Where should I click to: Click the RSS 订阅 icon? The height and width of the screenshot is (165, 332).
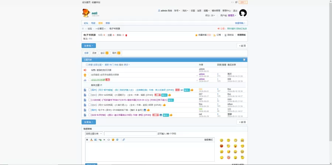pos(214,35)
